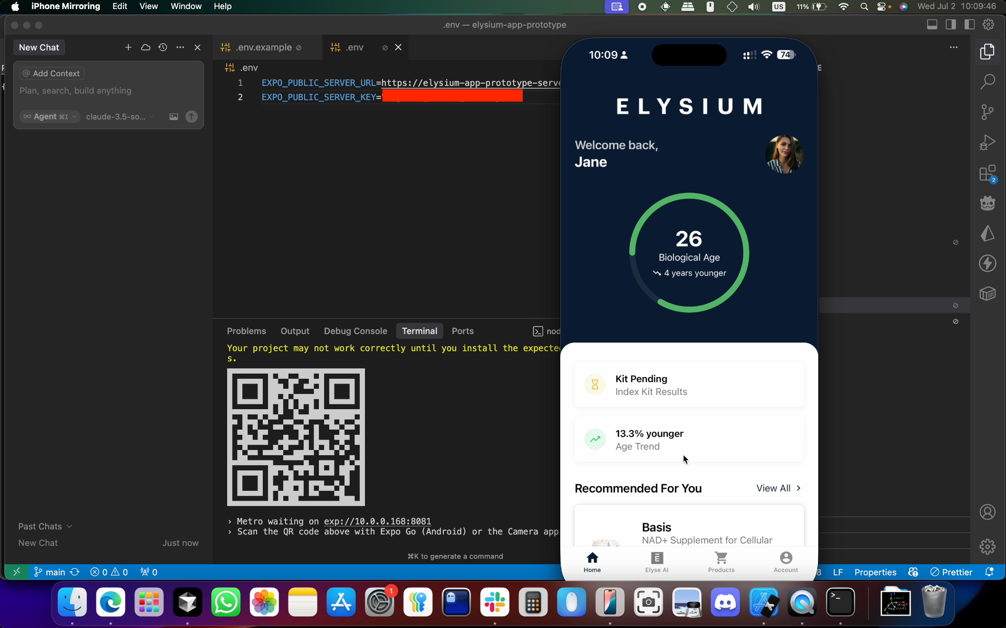The image size is (1006, 628).
Task: Tap the 13.3% younger Age Trend card
Action: pos(689,440)
